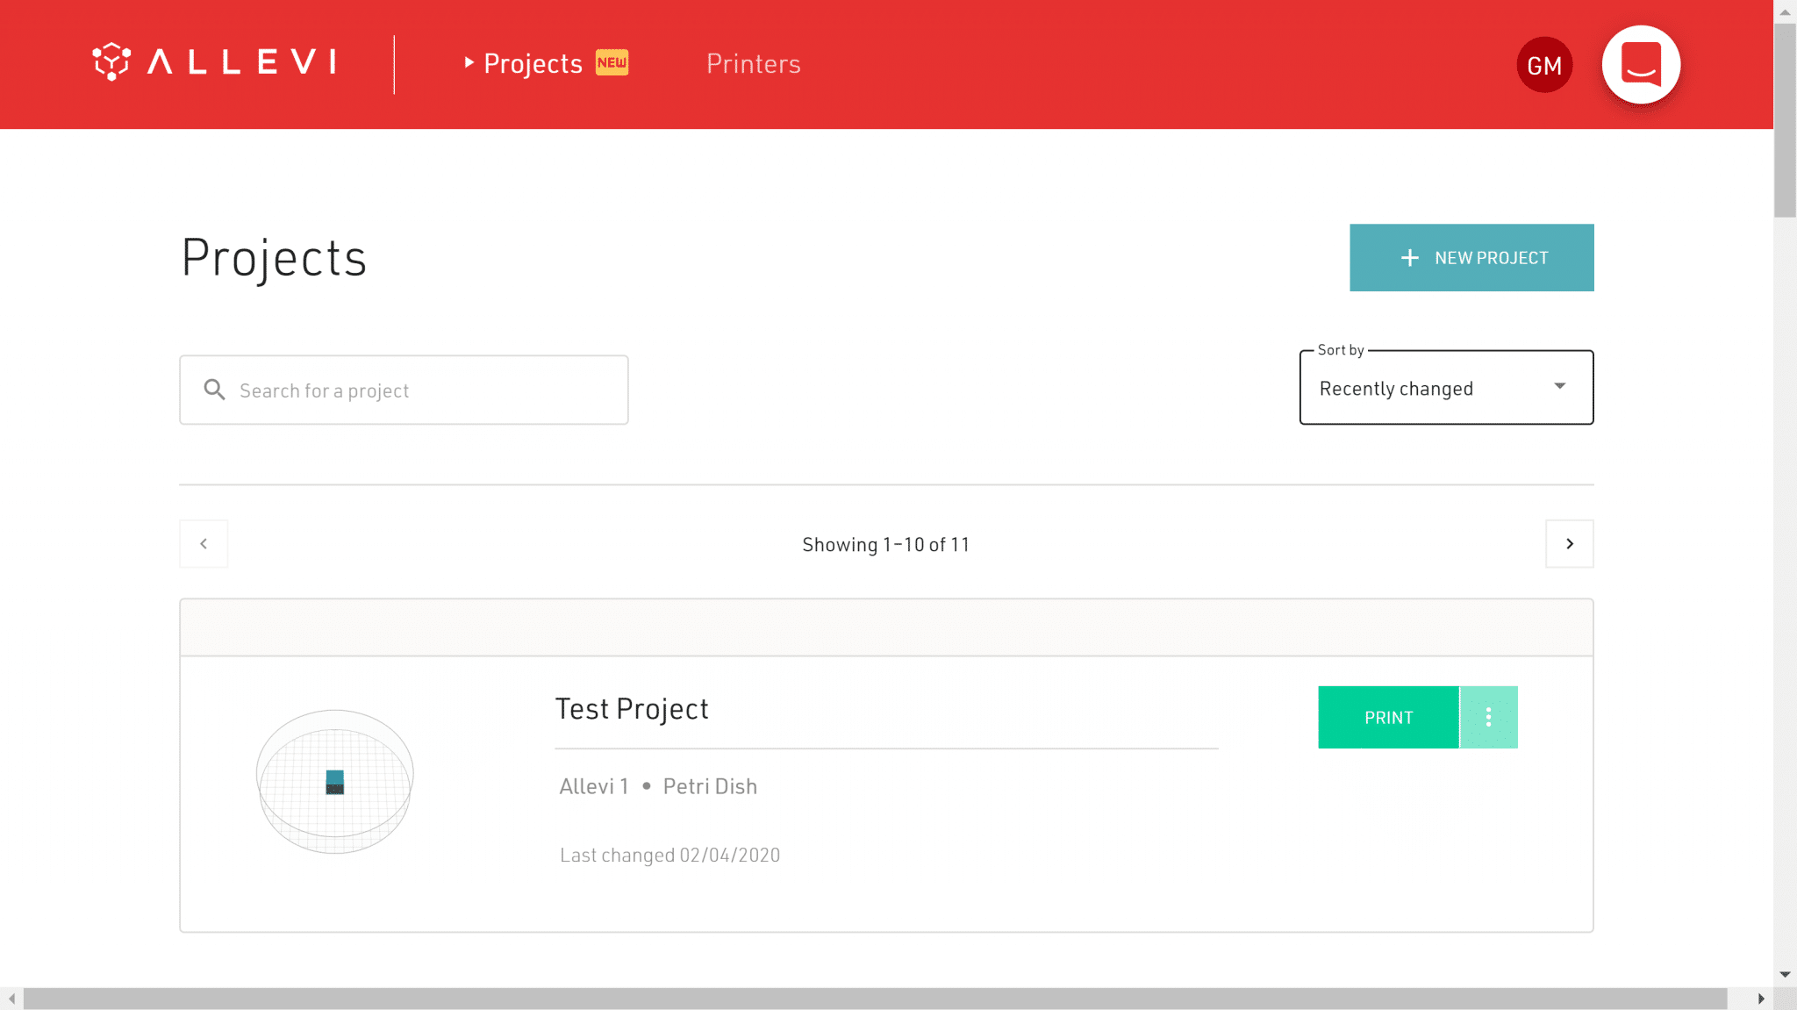Click 'Last changed 02/04/2020' text

pos(669,856)
